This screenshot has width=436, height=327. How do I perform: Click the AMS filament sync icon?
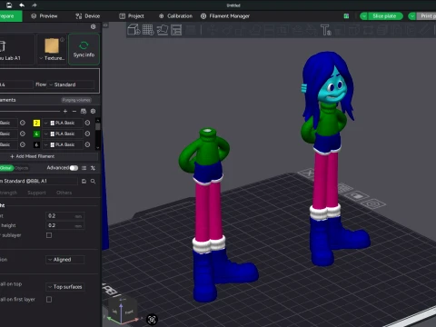[84, 111]
